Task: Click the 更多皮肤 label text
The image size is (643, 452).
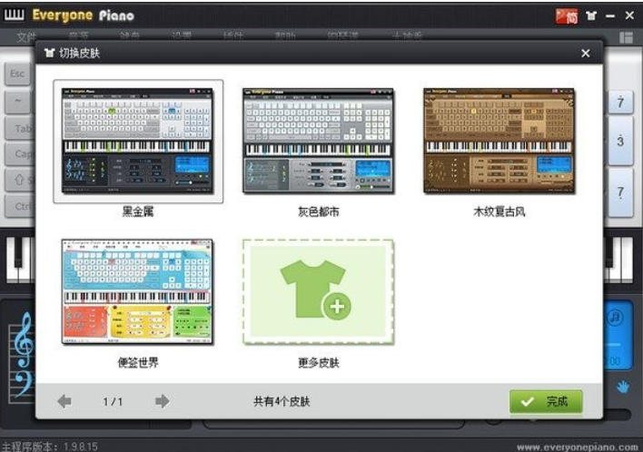Action: tap(318, 362)
